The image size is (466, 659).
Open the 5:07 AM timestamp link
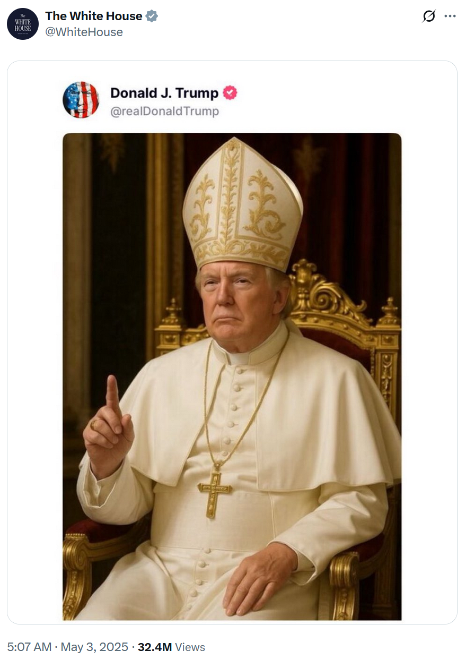pos(30,647)
